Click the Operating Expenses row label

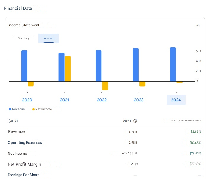[25, 143]
